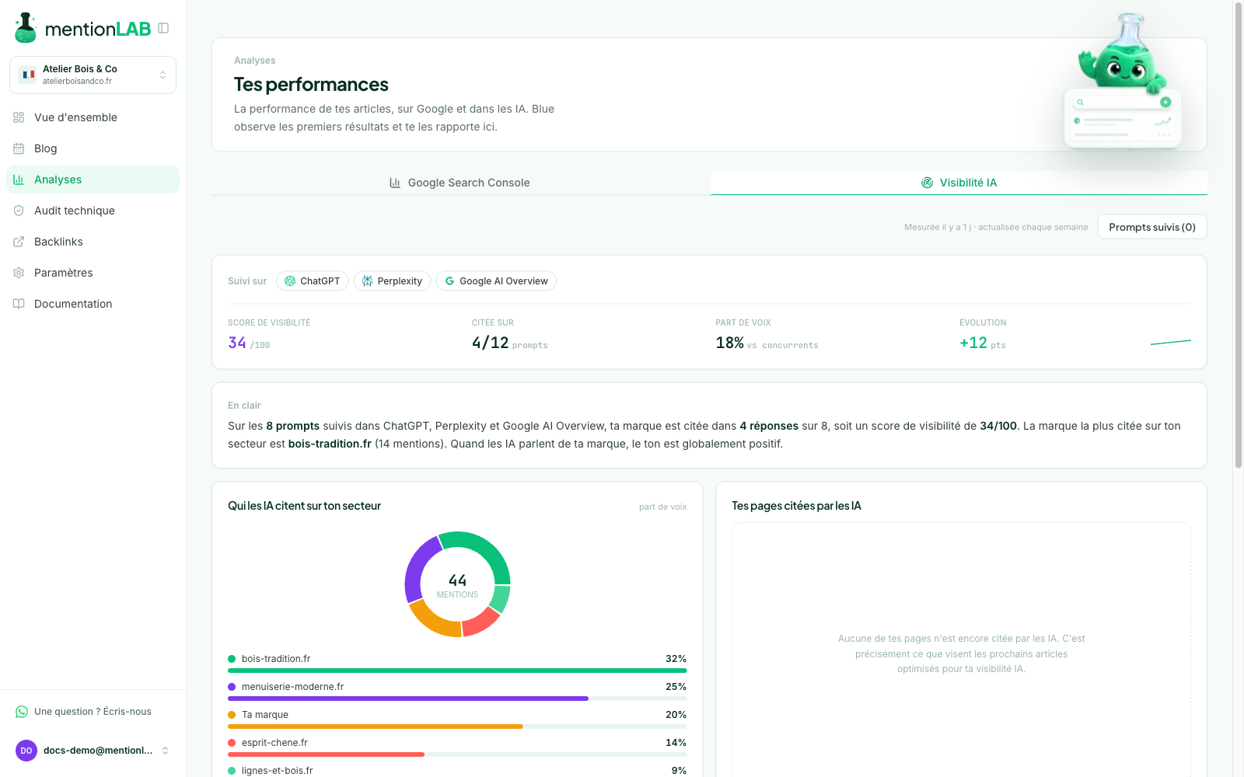Click the ChatGPT chip
Viewport: 1244px width, 777px height.
click(312, 281)
